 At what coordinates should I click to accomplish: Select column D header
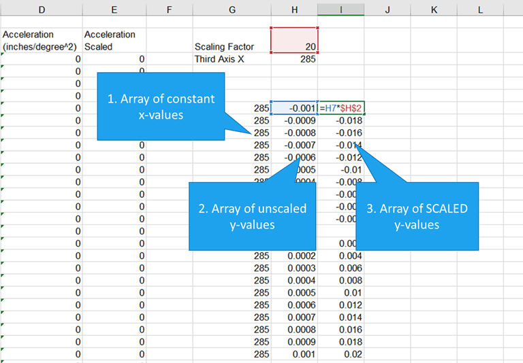coord(42,10)
